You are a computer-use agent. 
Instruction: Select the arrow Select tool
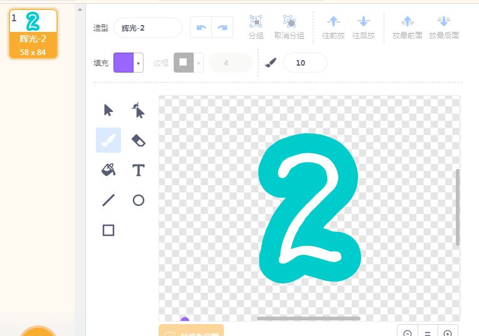(108, 110)
